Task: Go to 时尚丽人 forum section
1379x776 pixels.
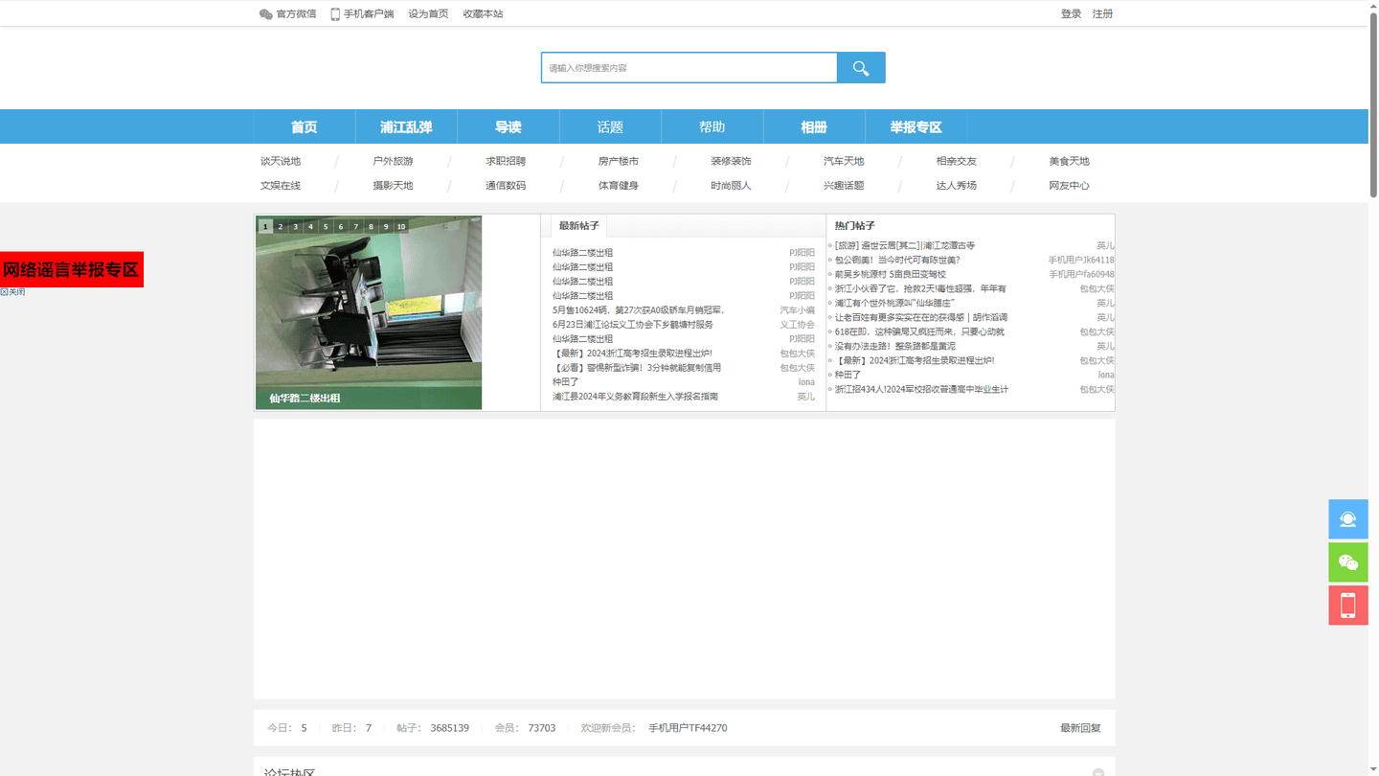Action: pos(731,186)
